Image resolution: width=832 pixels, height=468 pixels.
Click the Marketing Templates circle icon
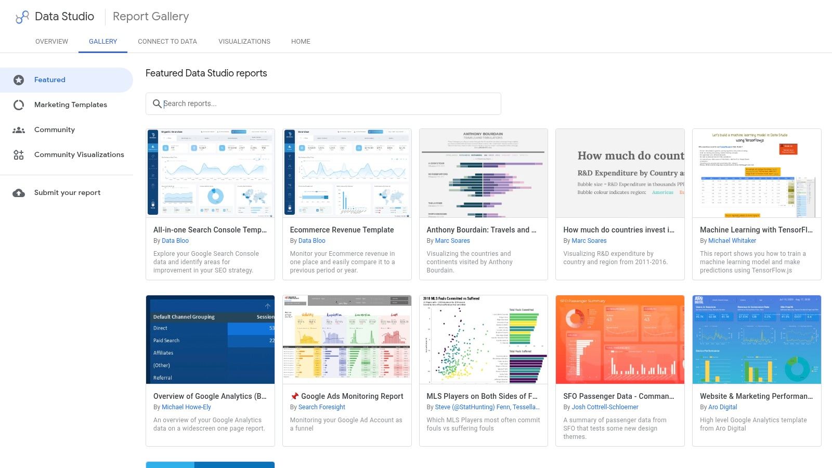point(19,105)
